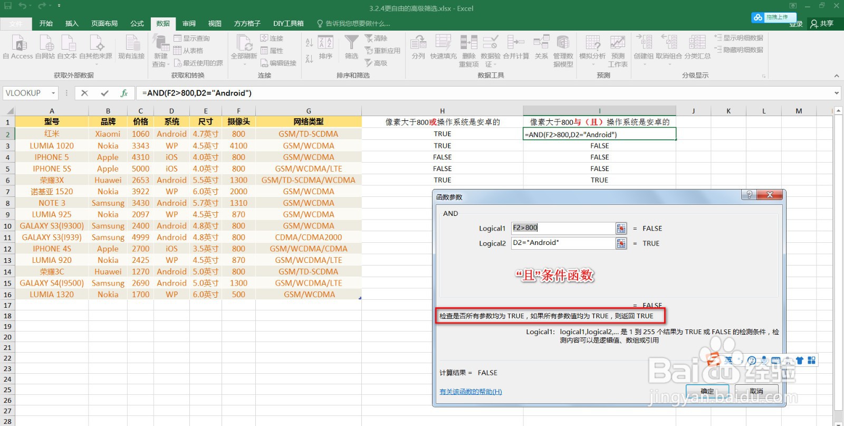Click 重新应用 reapply filter item
844x426 pixels.
point(382,51)
